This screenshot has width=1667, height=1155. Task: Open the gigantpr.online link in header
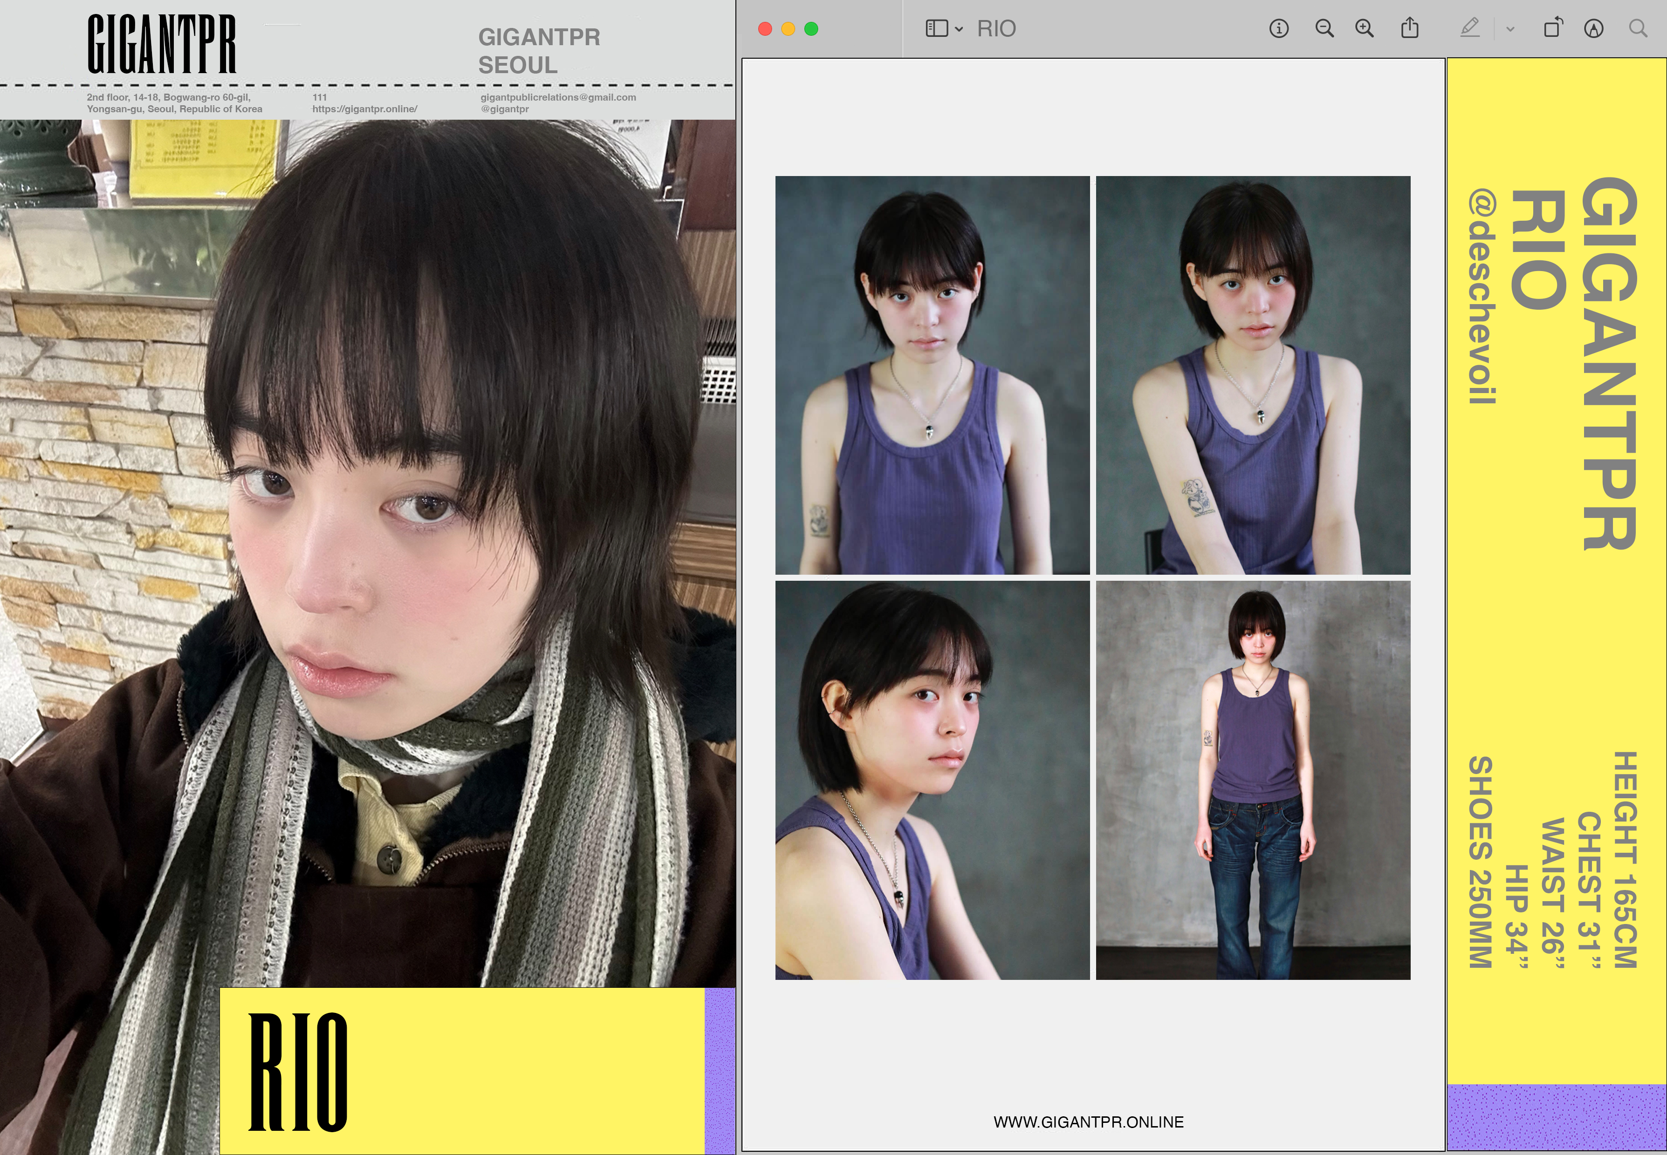coord(364,109)
